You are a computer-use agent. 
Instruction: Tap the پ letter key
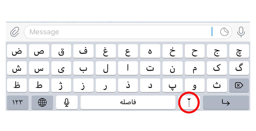(172, 85)
